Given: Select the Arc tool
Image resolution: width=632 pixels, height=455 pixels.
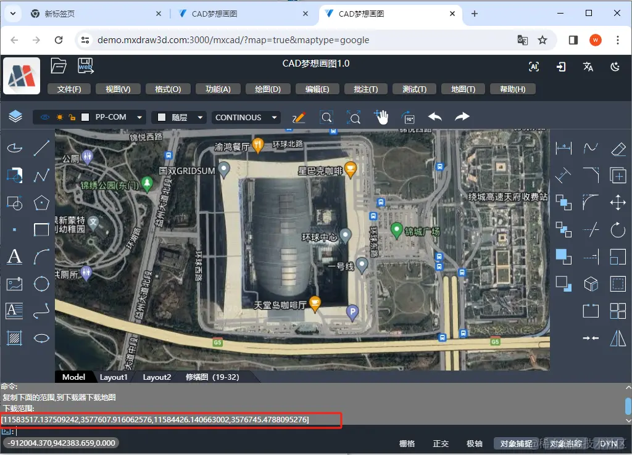Looking at the screenshot, I should [41, 256].
